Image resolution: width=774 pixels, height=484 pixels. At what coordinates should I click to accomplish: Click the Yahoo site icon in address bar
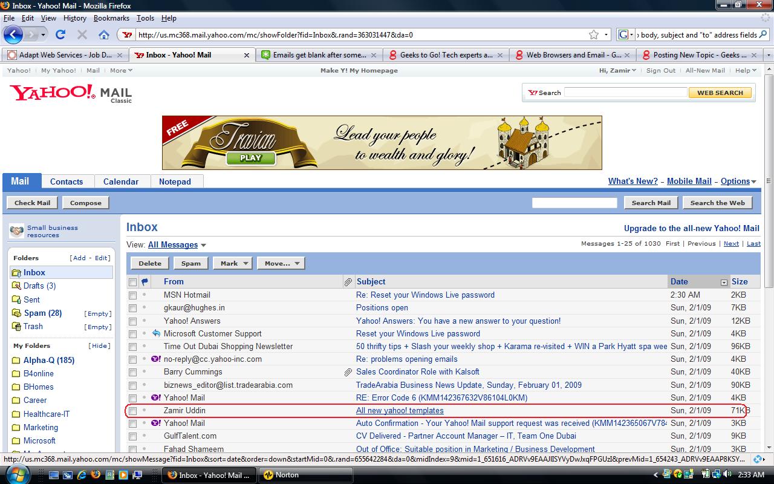point(126,35)
